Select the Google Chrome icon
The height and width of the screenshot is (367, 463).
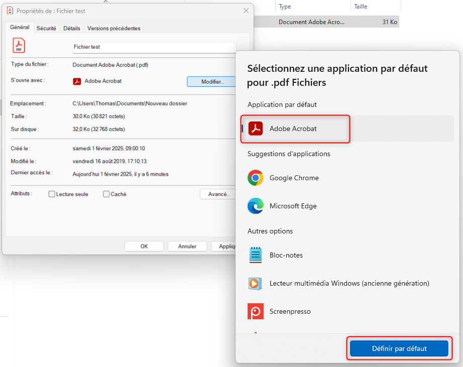coord(256,178)
